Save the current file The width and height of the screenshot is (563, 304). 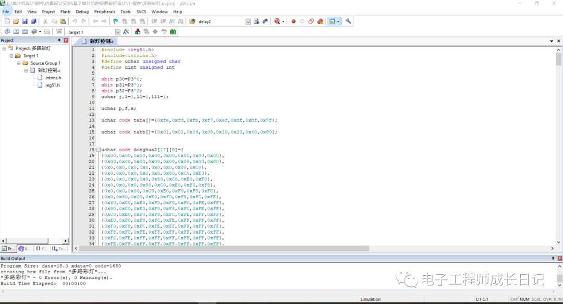pos(25,21)
